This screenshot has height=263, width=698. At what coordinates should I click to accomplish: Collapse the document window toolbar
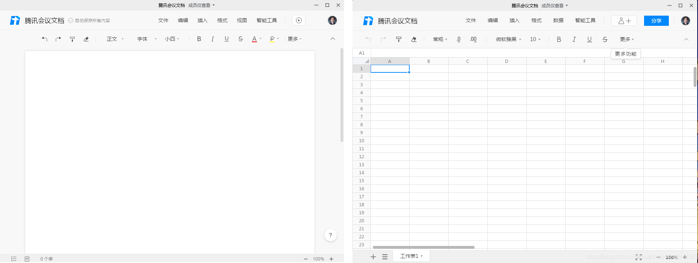pos(333,39)
